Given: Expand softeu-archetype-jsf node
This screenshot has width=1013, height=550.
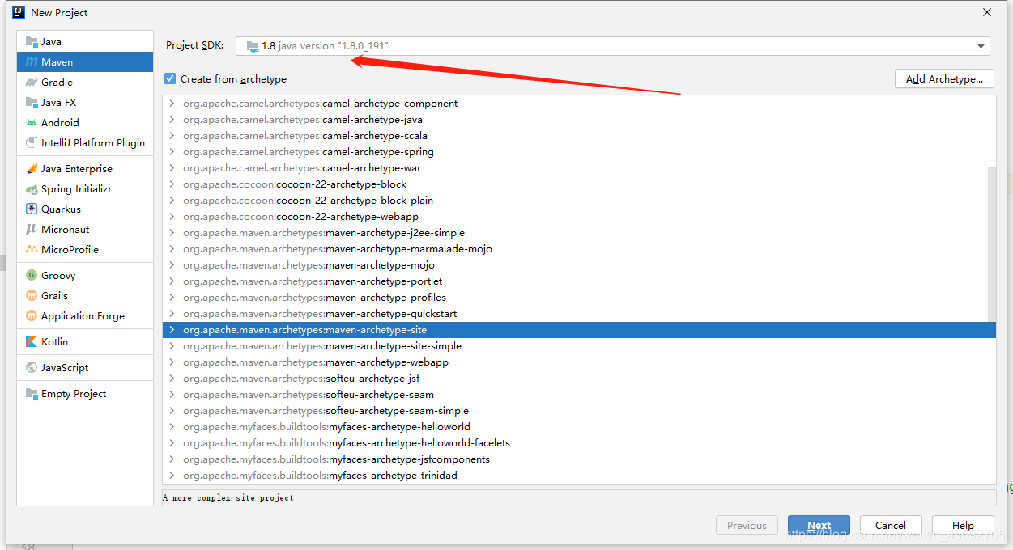Looking at the screenshot, I should [x=172, y=379].
